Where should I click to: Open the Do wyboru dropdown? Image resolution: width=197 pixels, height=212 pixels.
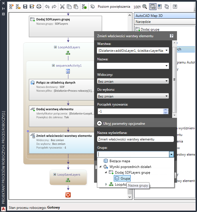pyautogui.click(x=133, y=96)
